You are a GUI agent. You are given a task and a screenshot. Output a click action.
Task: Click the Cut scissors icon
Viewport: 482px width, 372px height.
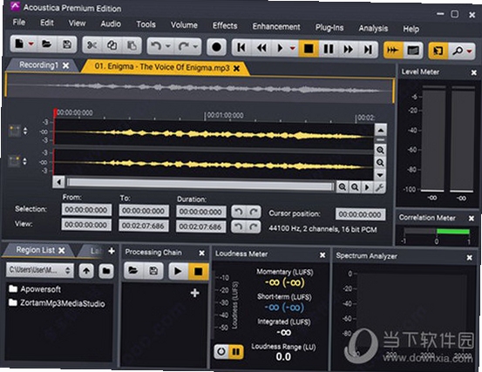[x=92, y=45]
